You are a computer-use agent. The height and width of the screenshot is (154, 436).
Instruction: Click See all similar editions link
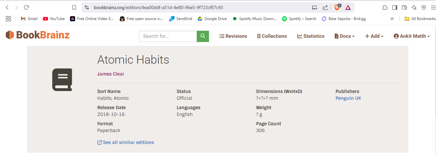point(126,142)
